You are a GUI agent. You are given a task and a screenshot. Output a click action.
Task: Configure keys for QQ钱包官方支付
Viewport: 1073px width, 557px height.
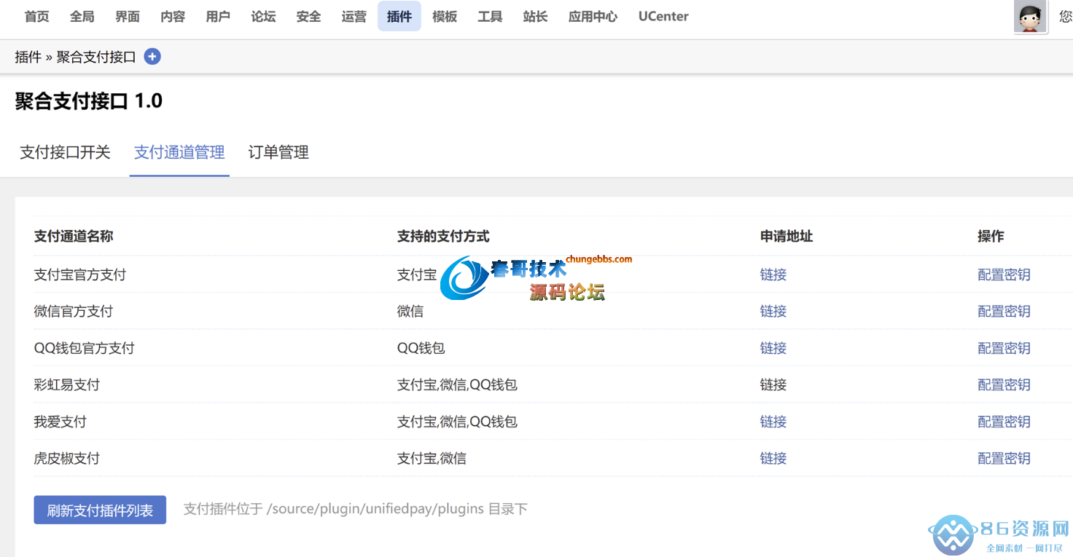tap(1004, 348)
